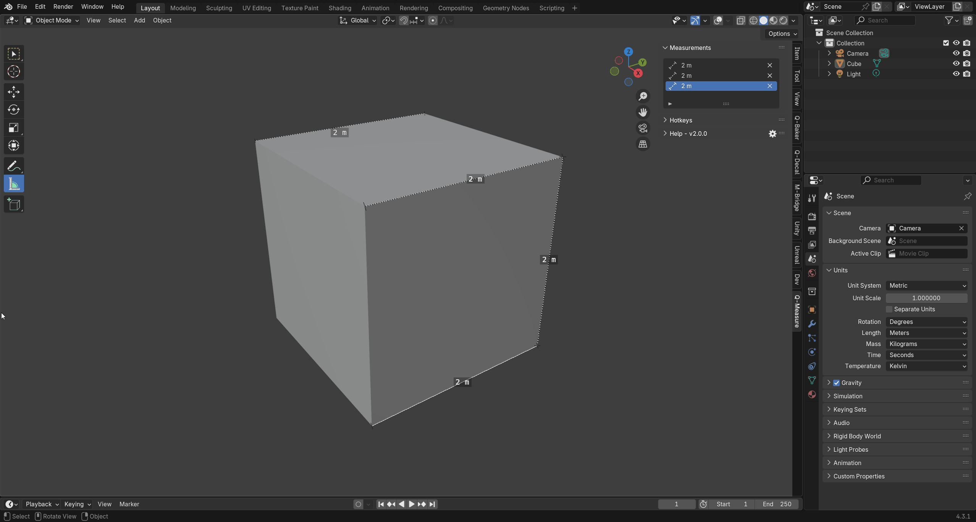Select the Annotate pencil tool
The height and width of the screenshot is (522, 976).
pos(14,166)
